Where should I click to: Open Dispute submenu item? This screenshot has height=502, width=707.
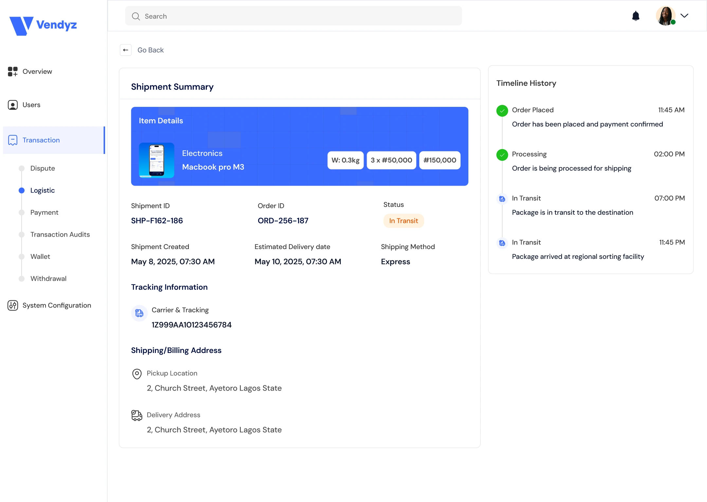coord(43,168)
